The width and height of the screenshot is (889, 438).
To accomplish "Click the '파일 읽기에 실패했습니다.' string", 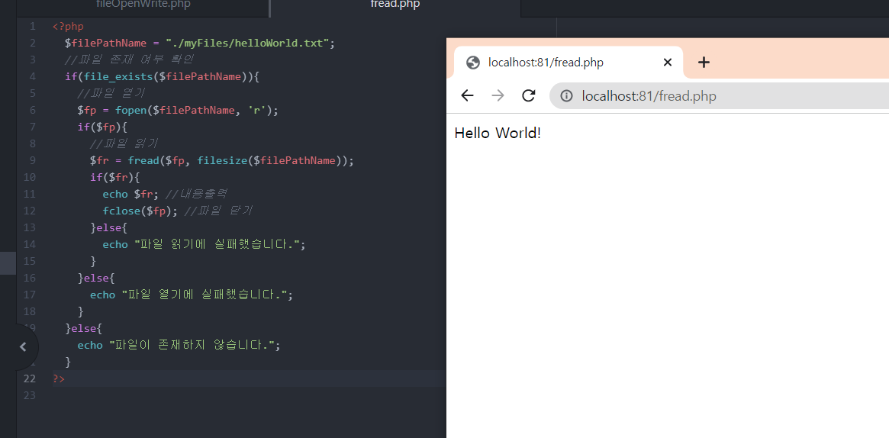I will 217,244.
